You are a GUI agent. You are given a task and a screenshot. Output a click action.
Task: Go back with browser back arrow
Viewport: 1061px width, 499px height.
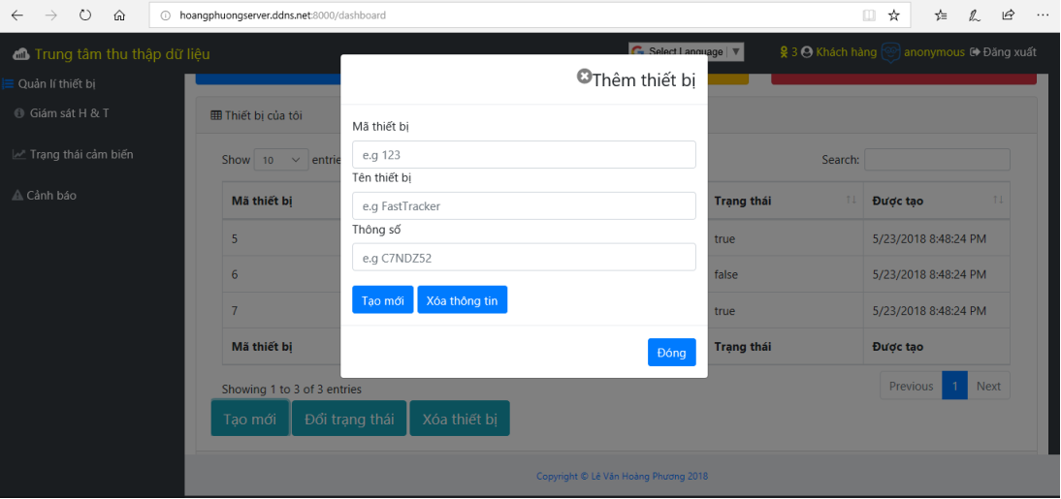pos(16,15)
